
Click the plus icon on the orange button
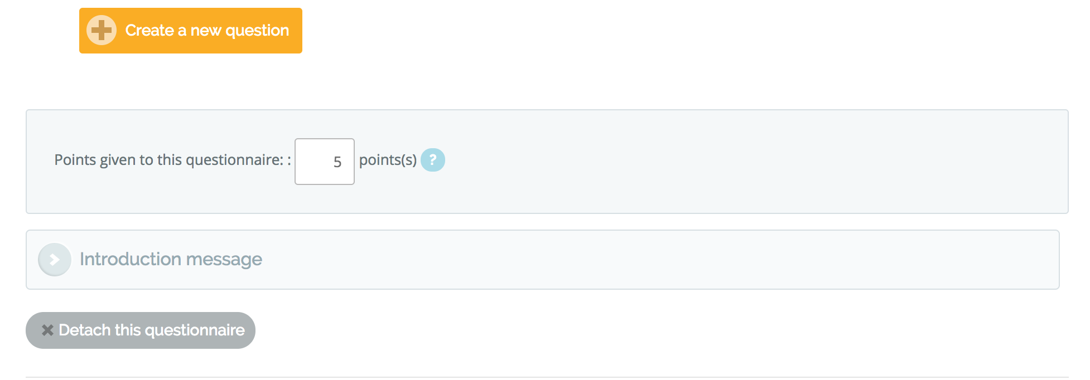tap(102, 30)
